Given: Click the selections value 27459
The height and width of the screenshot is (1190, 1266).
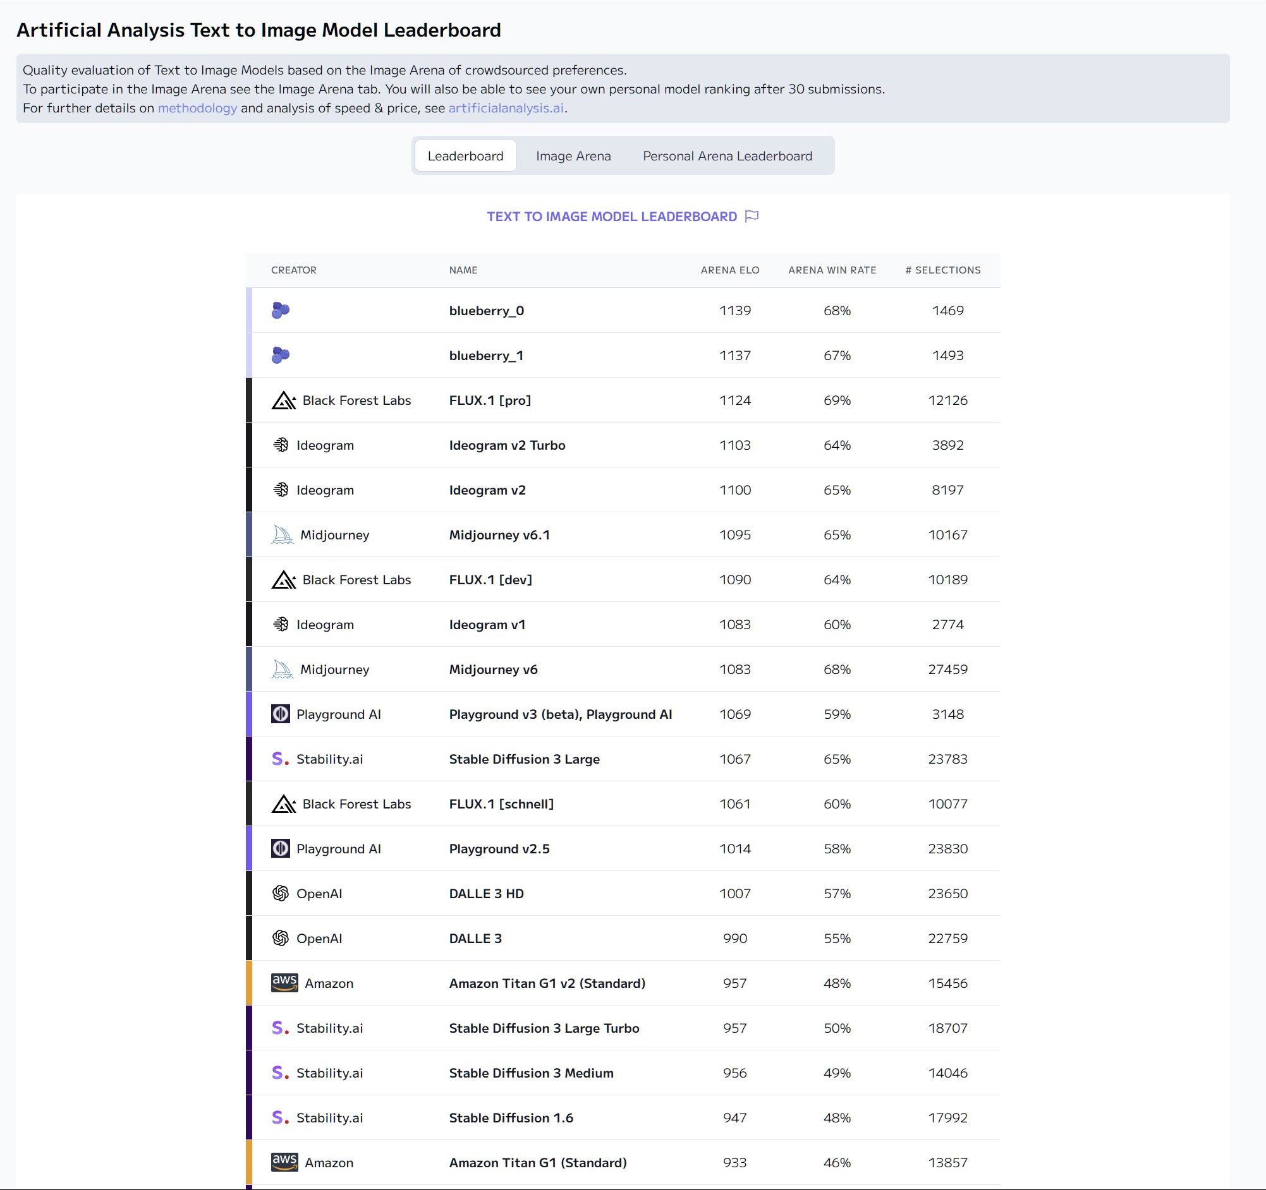Looking at the screenshot, I should (947, 670).
